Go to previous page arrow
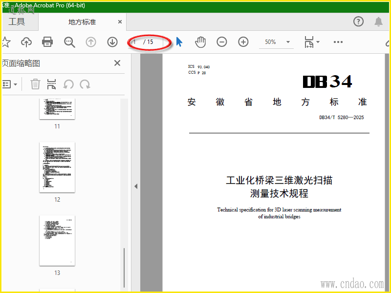The width and height of the screenshot is (391, 293). click(91, 42)
